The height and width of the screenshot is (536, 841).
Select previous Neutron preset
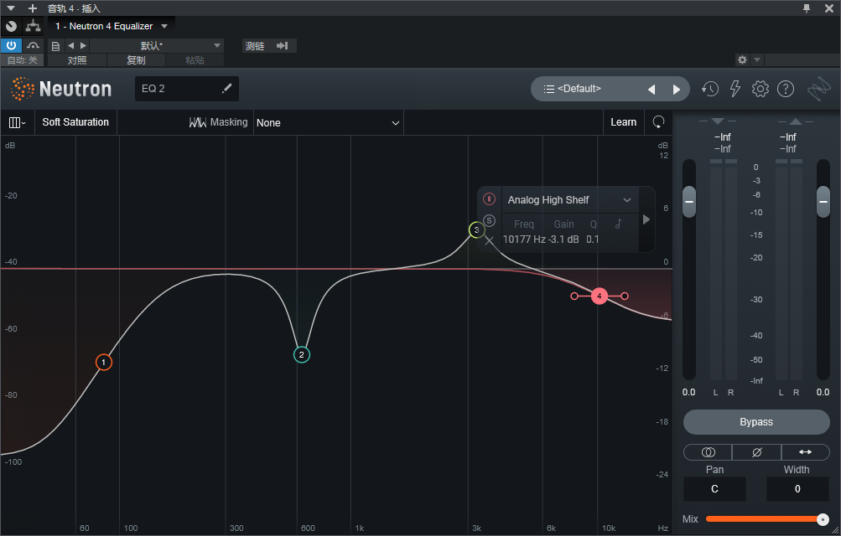click(x=652, y=90)
